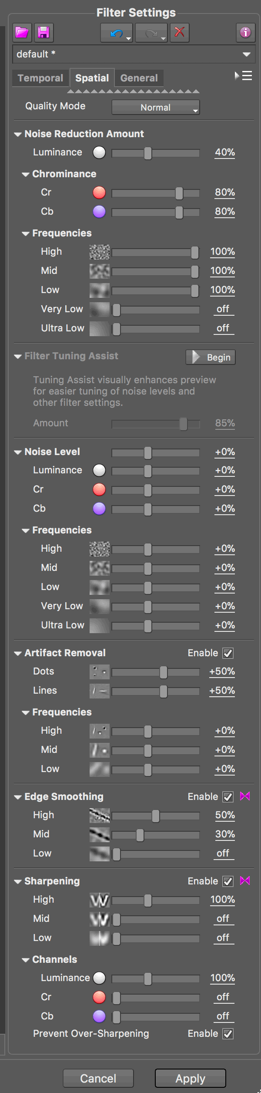Switch to the Temporal tab
Screen dimensions: 261x1093
[40, 78]
